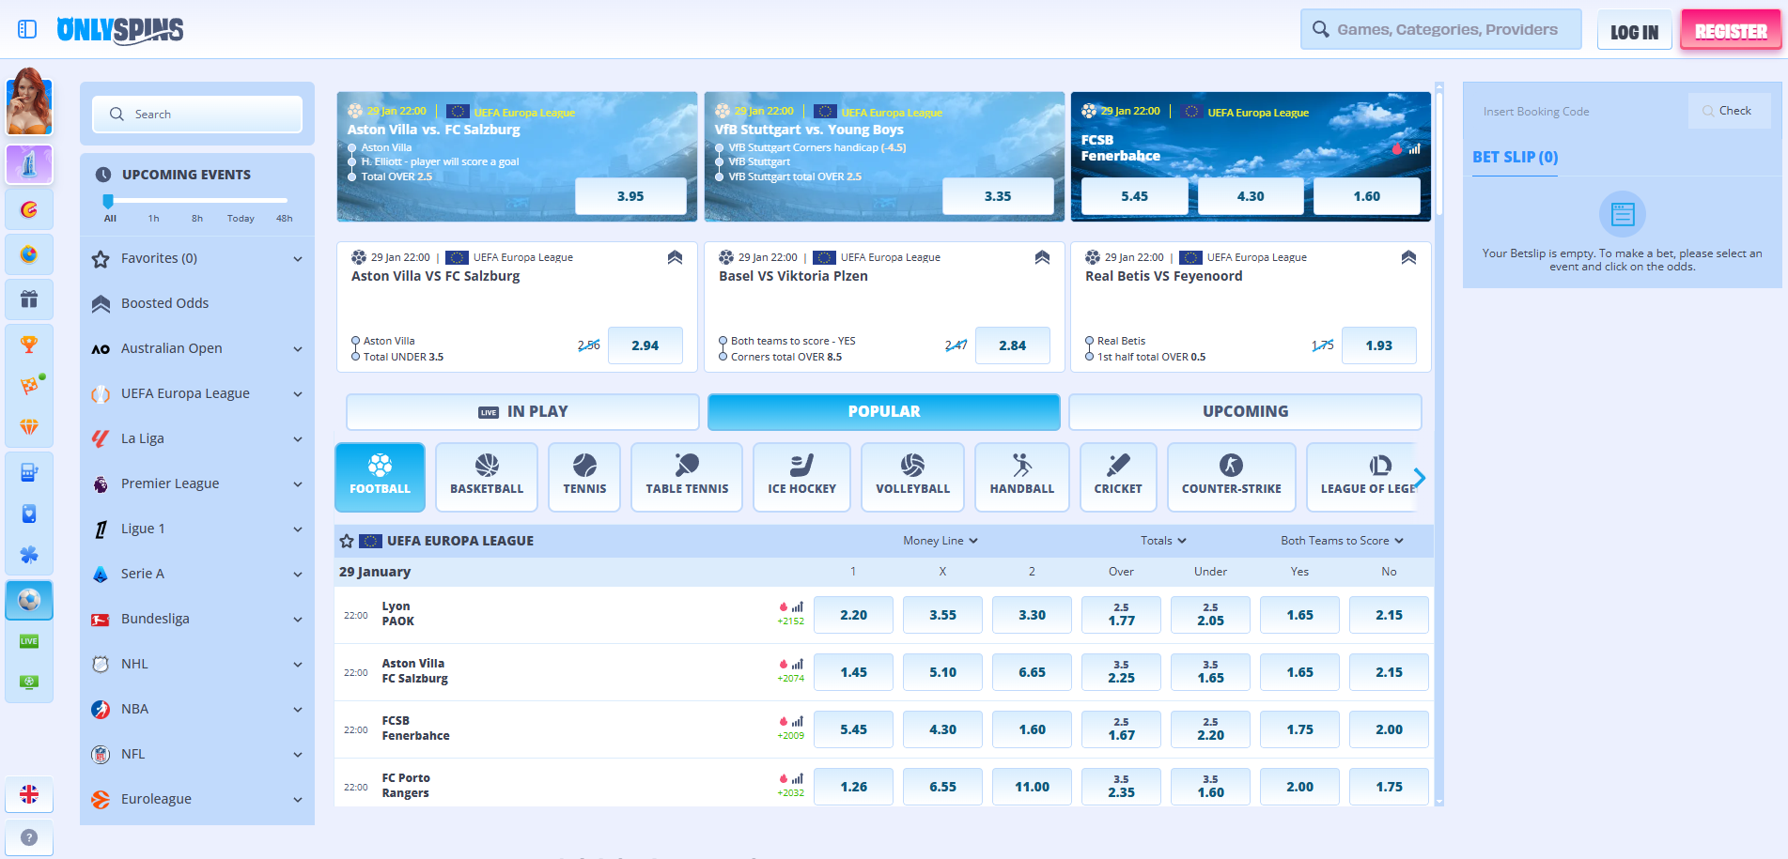
Task: Select the Today upcoming events time filter
Action: point(241,218)
